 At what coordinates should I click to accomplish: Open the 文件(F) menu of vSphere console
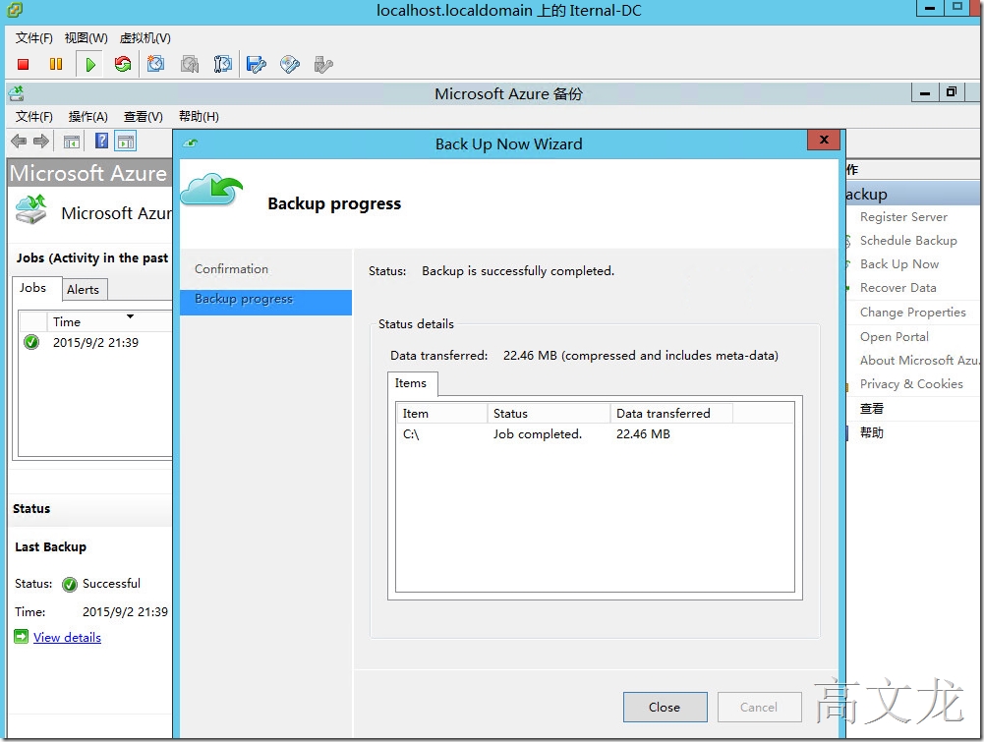coord(33,38)
